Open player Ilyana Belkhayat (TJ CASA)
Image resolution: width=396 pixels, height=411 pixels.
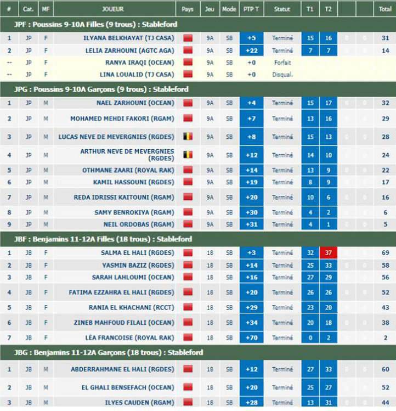(x=128, y=38)
